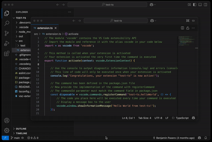Click the notifications bell in status bar
The width and height of the screenshot is (212, 142).
coord(206,138)
